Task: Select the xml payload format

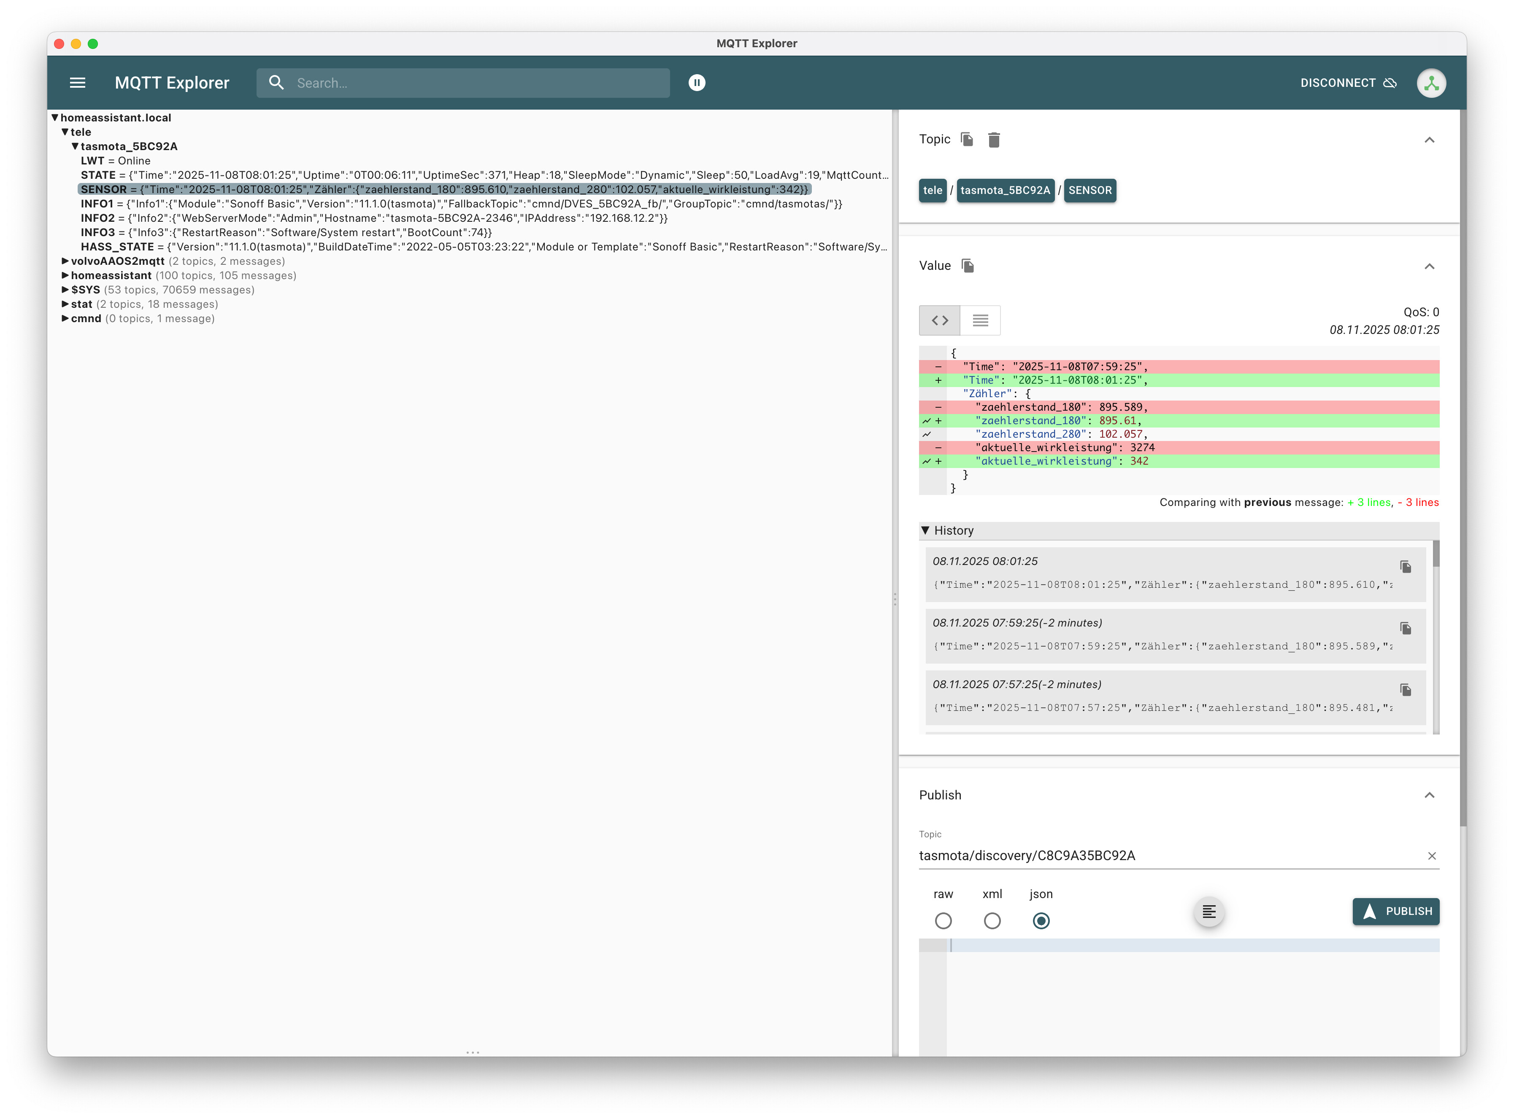Action: coord(992,920)
